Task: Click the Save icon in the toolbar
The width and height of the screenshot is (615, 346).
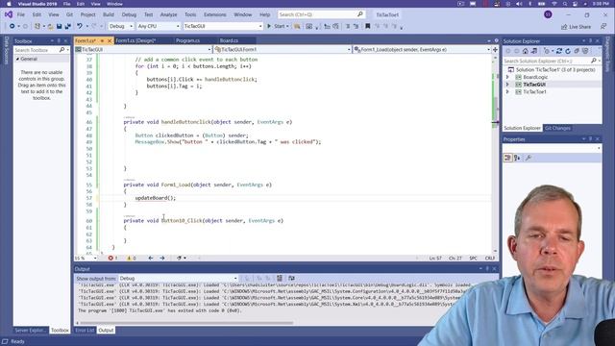Action: click(x=59, y=26)
